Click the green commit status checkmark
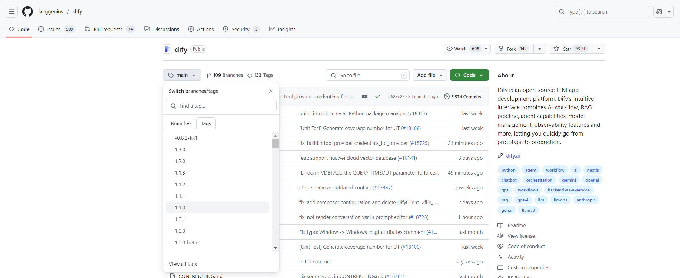 click(377, 96)
